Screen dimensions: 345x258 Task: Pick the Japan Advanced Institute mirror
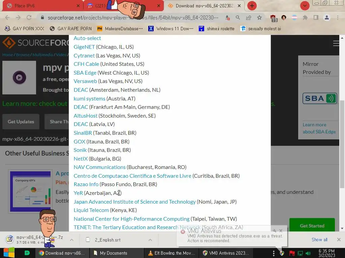(135, 202)
